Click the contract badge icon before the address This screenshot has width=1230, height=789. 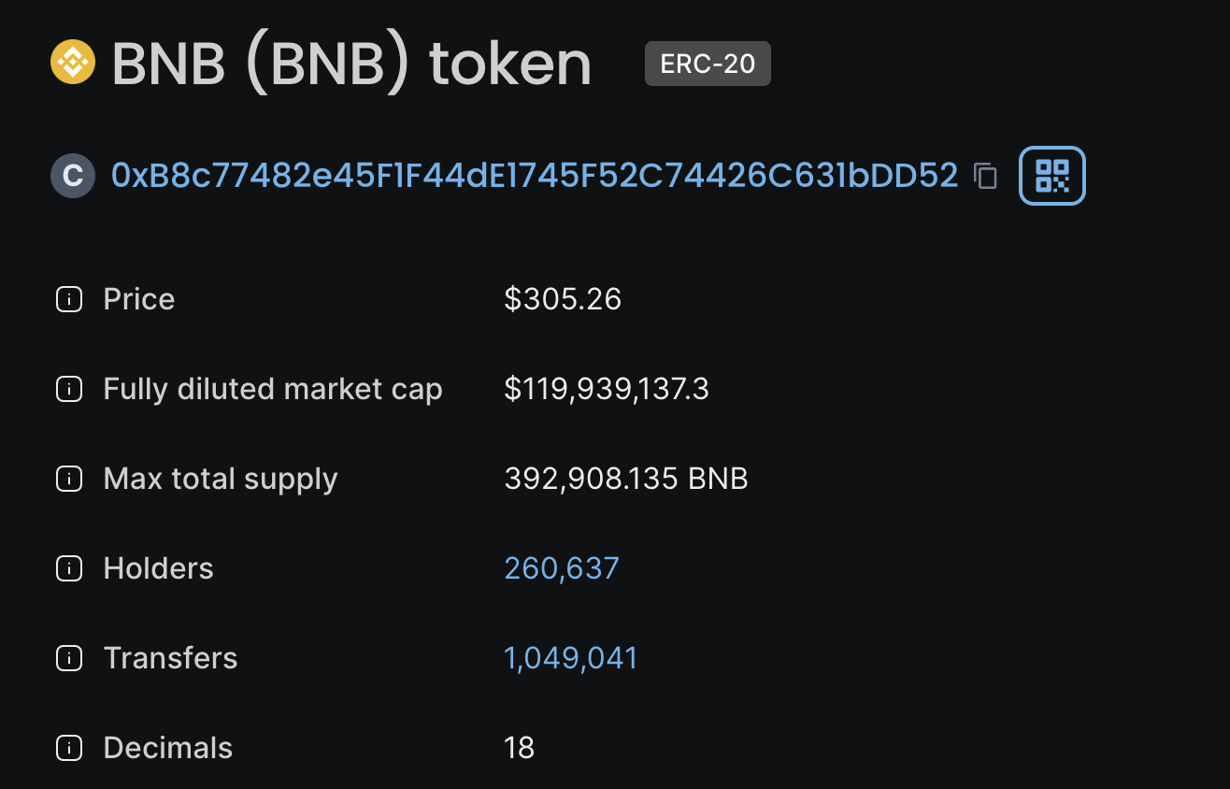point(72,176)
